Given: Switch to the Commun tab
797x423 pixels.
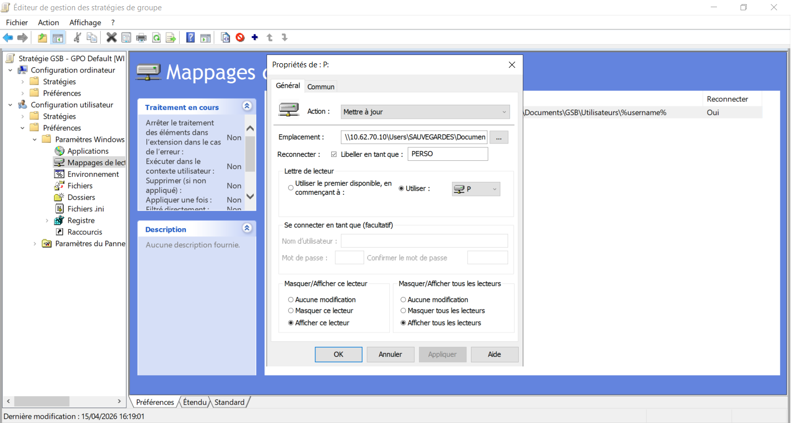Looking at the screenshot, I should coord(321,87).
